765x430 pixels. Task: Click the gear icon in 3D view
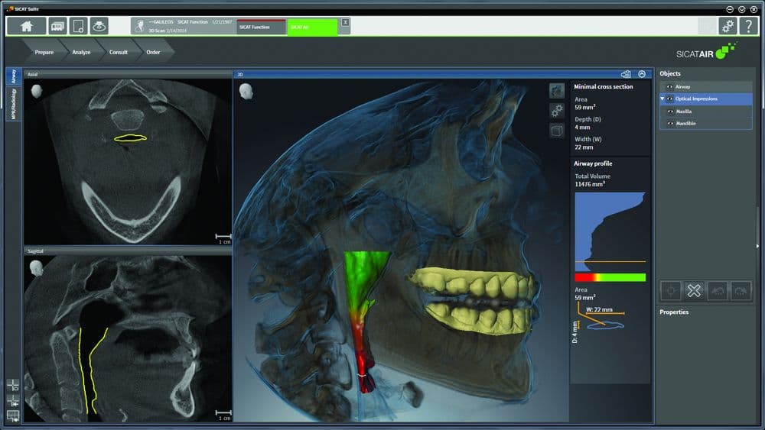point(557,110)
